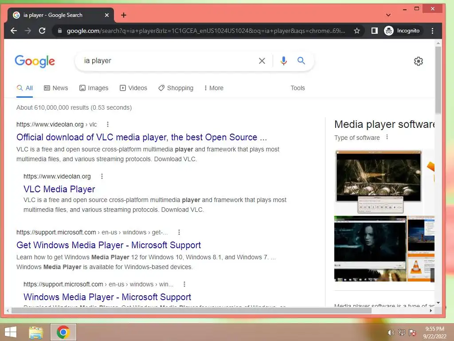This screenshot has height=341, width=454.
Task: Close the 'ia player - Google Search' tab
Action: (x=107, y=15)
